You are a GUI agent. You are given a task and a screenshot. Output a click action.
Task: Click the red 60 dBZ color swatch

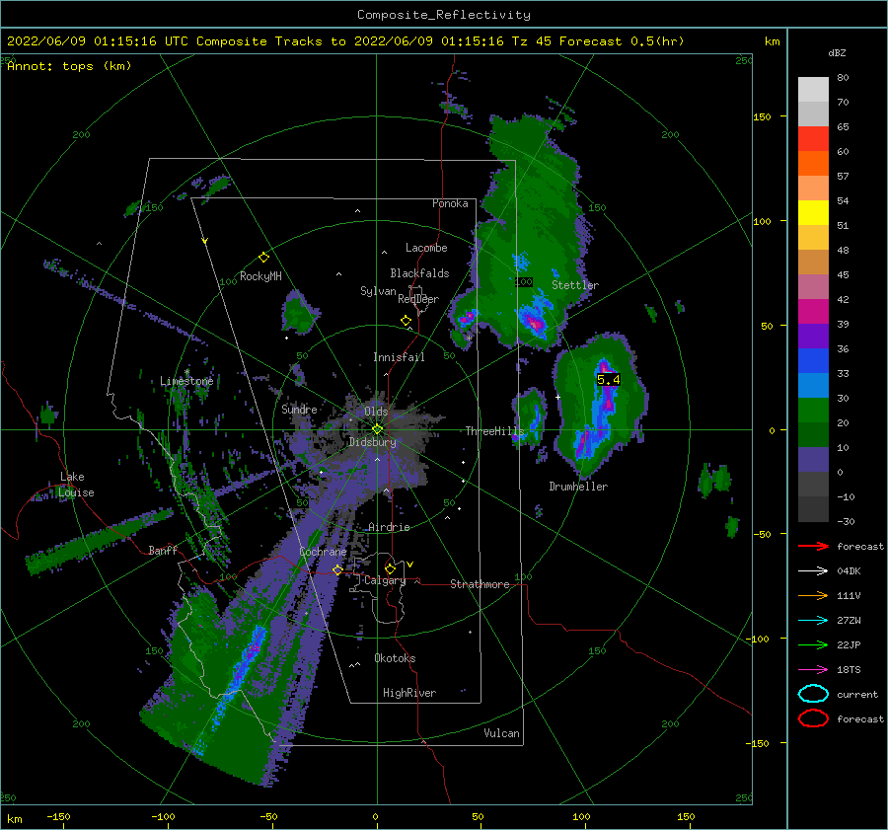coord(813,139)
